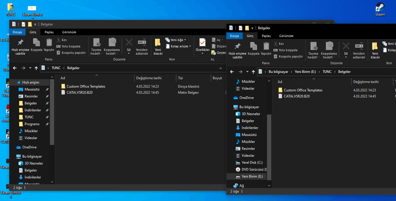Open Taşıma hedefi in left window
Screen dimensions: 396x201
pyautogui.click(x=96, y=47)
